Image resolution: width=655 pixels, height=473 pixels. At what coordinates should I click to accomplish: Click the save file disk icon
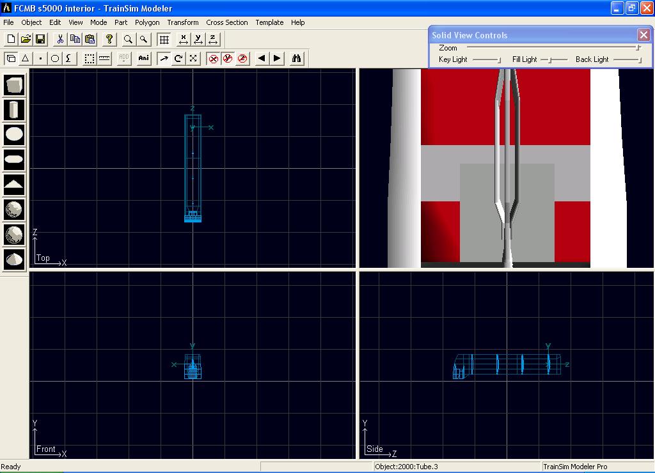coord(40,40)
